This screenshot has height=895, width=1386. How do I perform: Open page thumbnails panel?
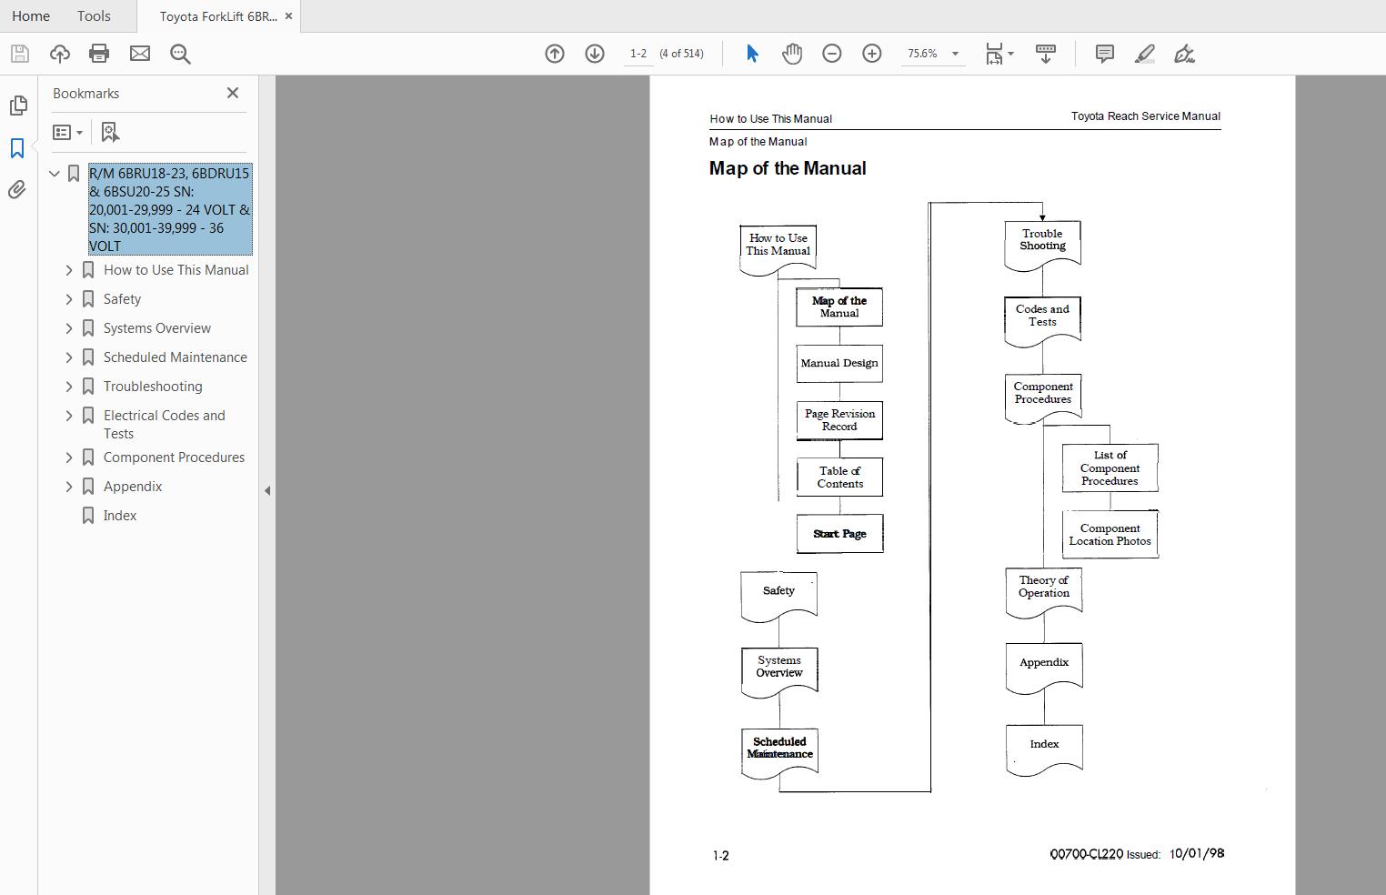pyautogui.click(x=18, y=106)
